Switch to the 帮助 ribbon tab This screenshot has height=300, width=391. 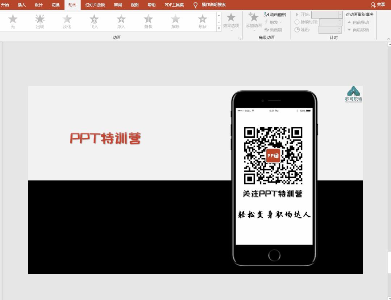[x=151, y=5]
